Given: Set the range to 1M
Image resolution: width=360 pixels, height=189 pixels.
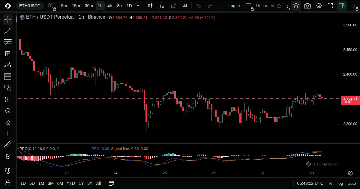Looking at the screenshot, I should [x=41, y=183].
